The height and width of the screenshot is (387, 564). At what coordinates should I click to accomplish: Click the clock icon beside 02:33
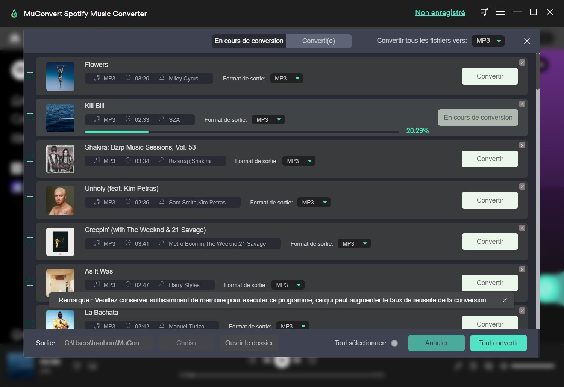(128, 119)
